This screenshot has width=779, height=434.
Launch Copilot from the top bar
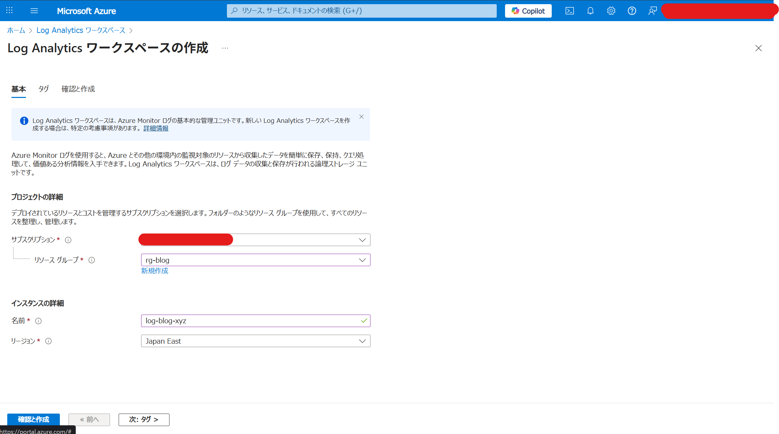click(x=528, y=11)
